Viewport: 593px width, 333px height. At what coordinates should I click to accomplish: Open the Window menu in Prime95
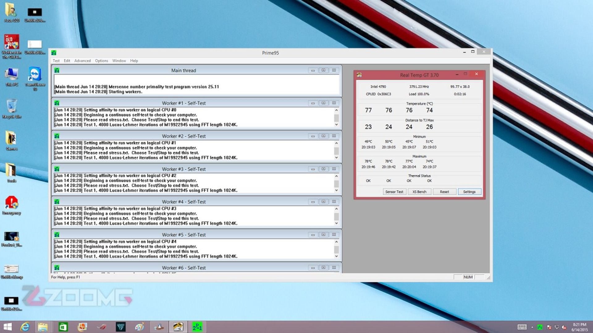point(119,61)
